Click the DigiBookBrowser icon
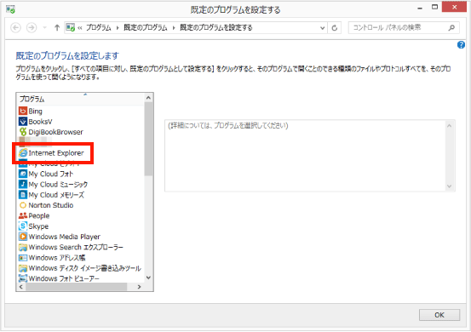This screenshot has width=471, height=332. (23, 132)
